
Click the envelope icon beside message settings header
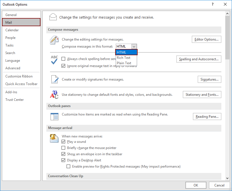53,17
